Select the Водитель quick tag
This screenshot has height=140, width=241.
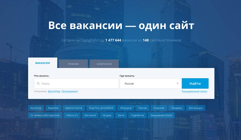pos(54,108)
